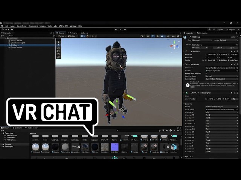Collapse the VRC Avatar Descriptor component
Image resolution: width=241 pixels, height=180 pixels.
[184, 93]
